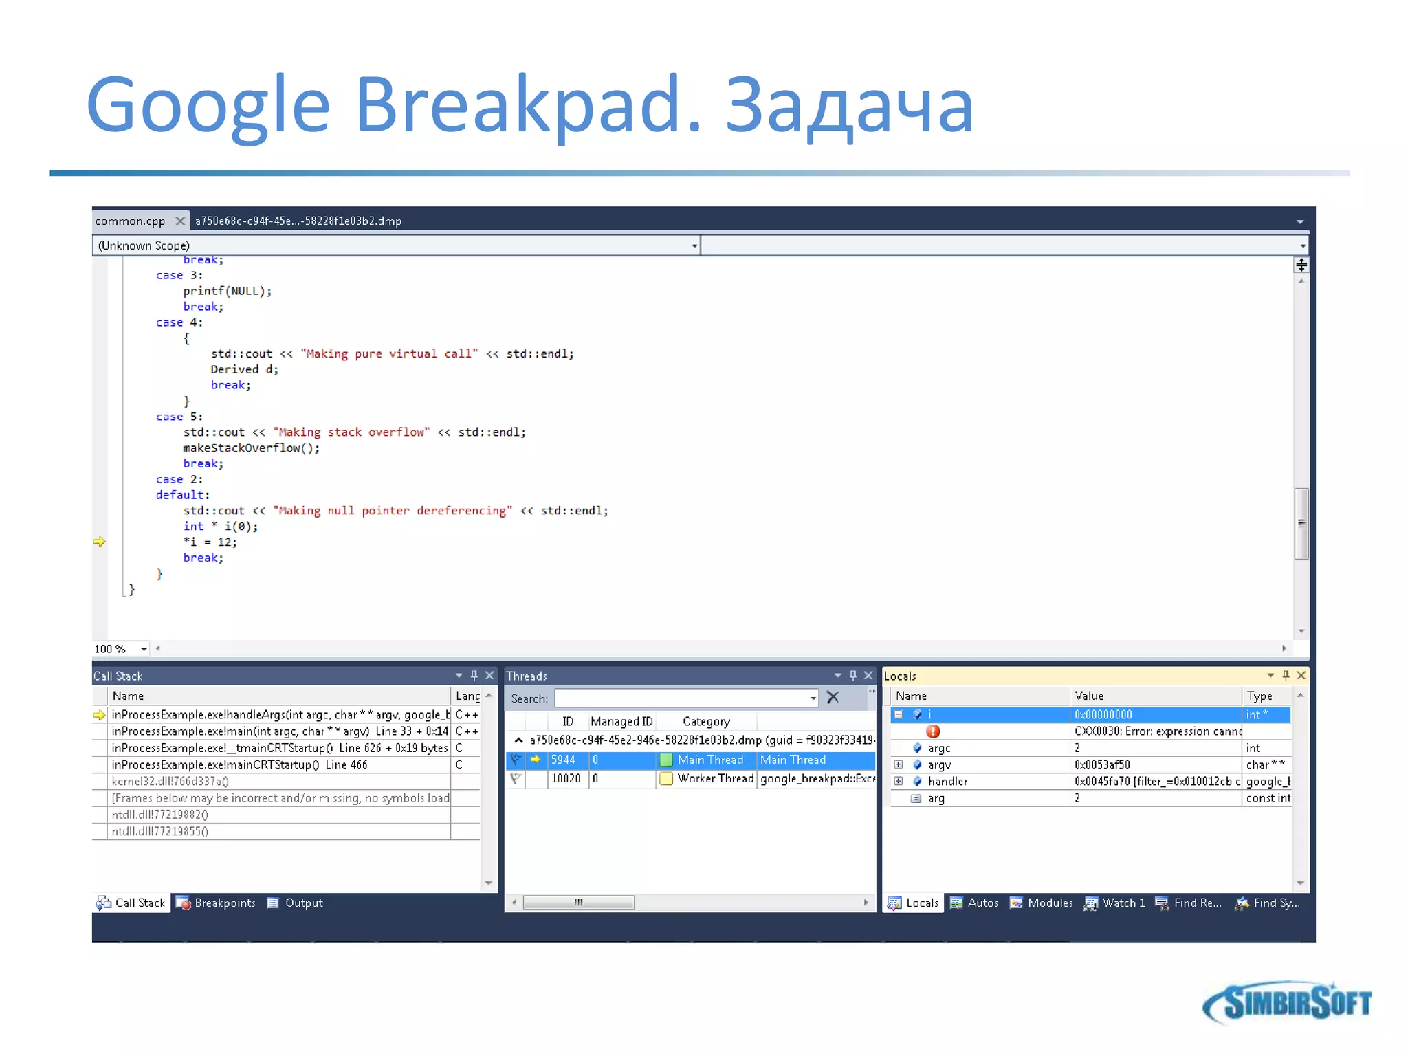The image size is (1408, 1056).
Task: Click the split-editor icon above the scrollbar
Action: (1301, 265)
